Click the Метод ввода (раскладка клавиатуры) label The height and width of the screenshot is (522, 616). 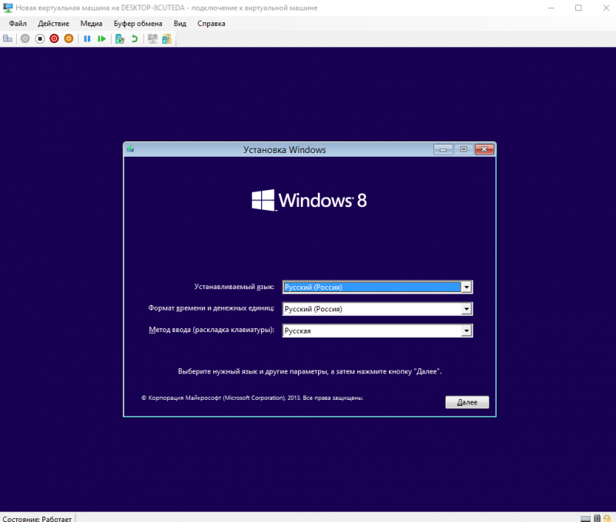coord(211,330)
